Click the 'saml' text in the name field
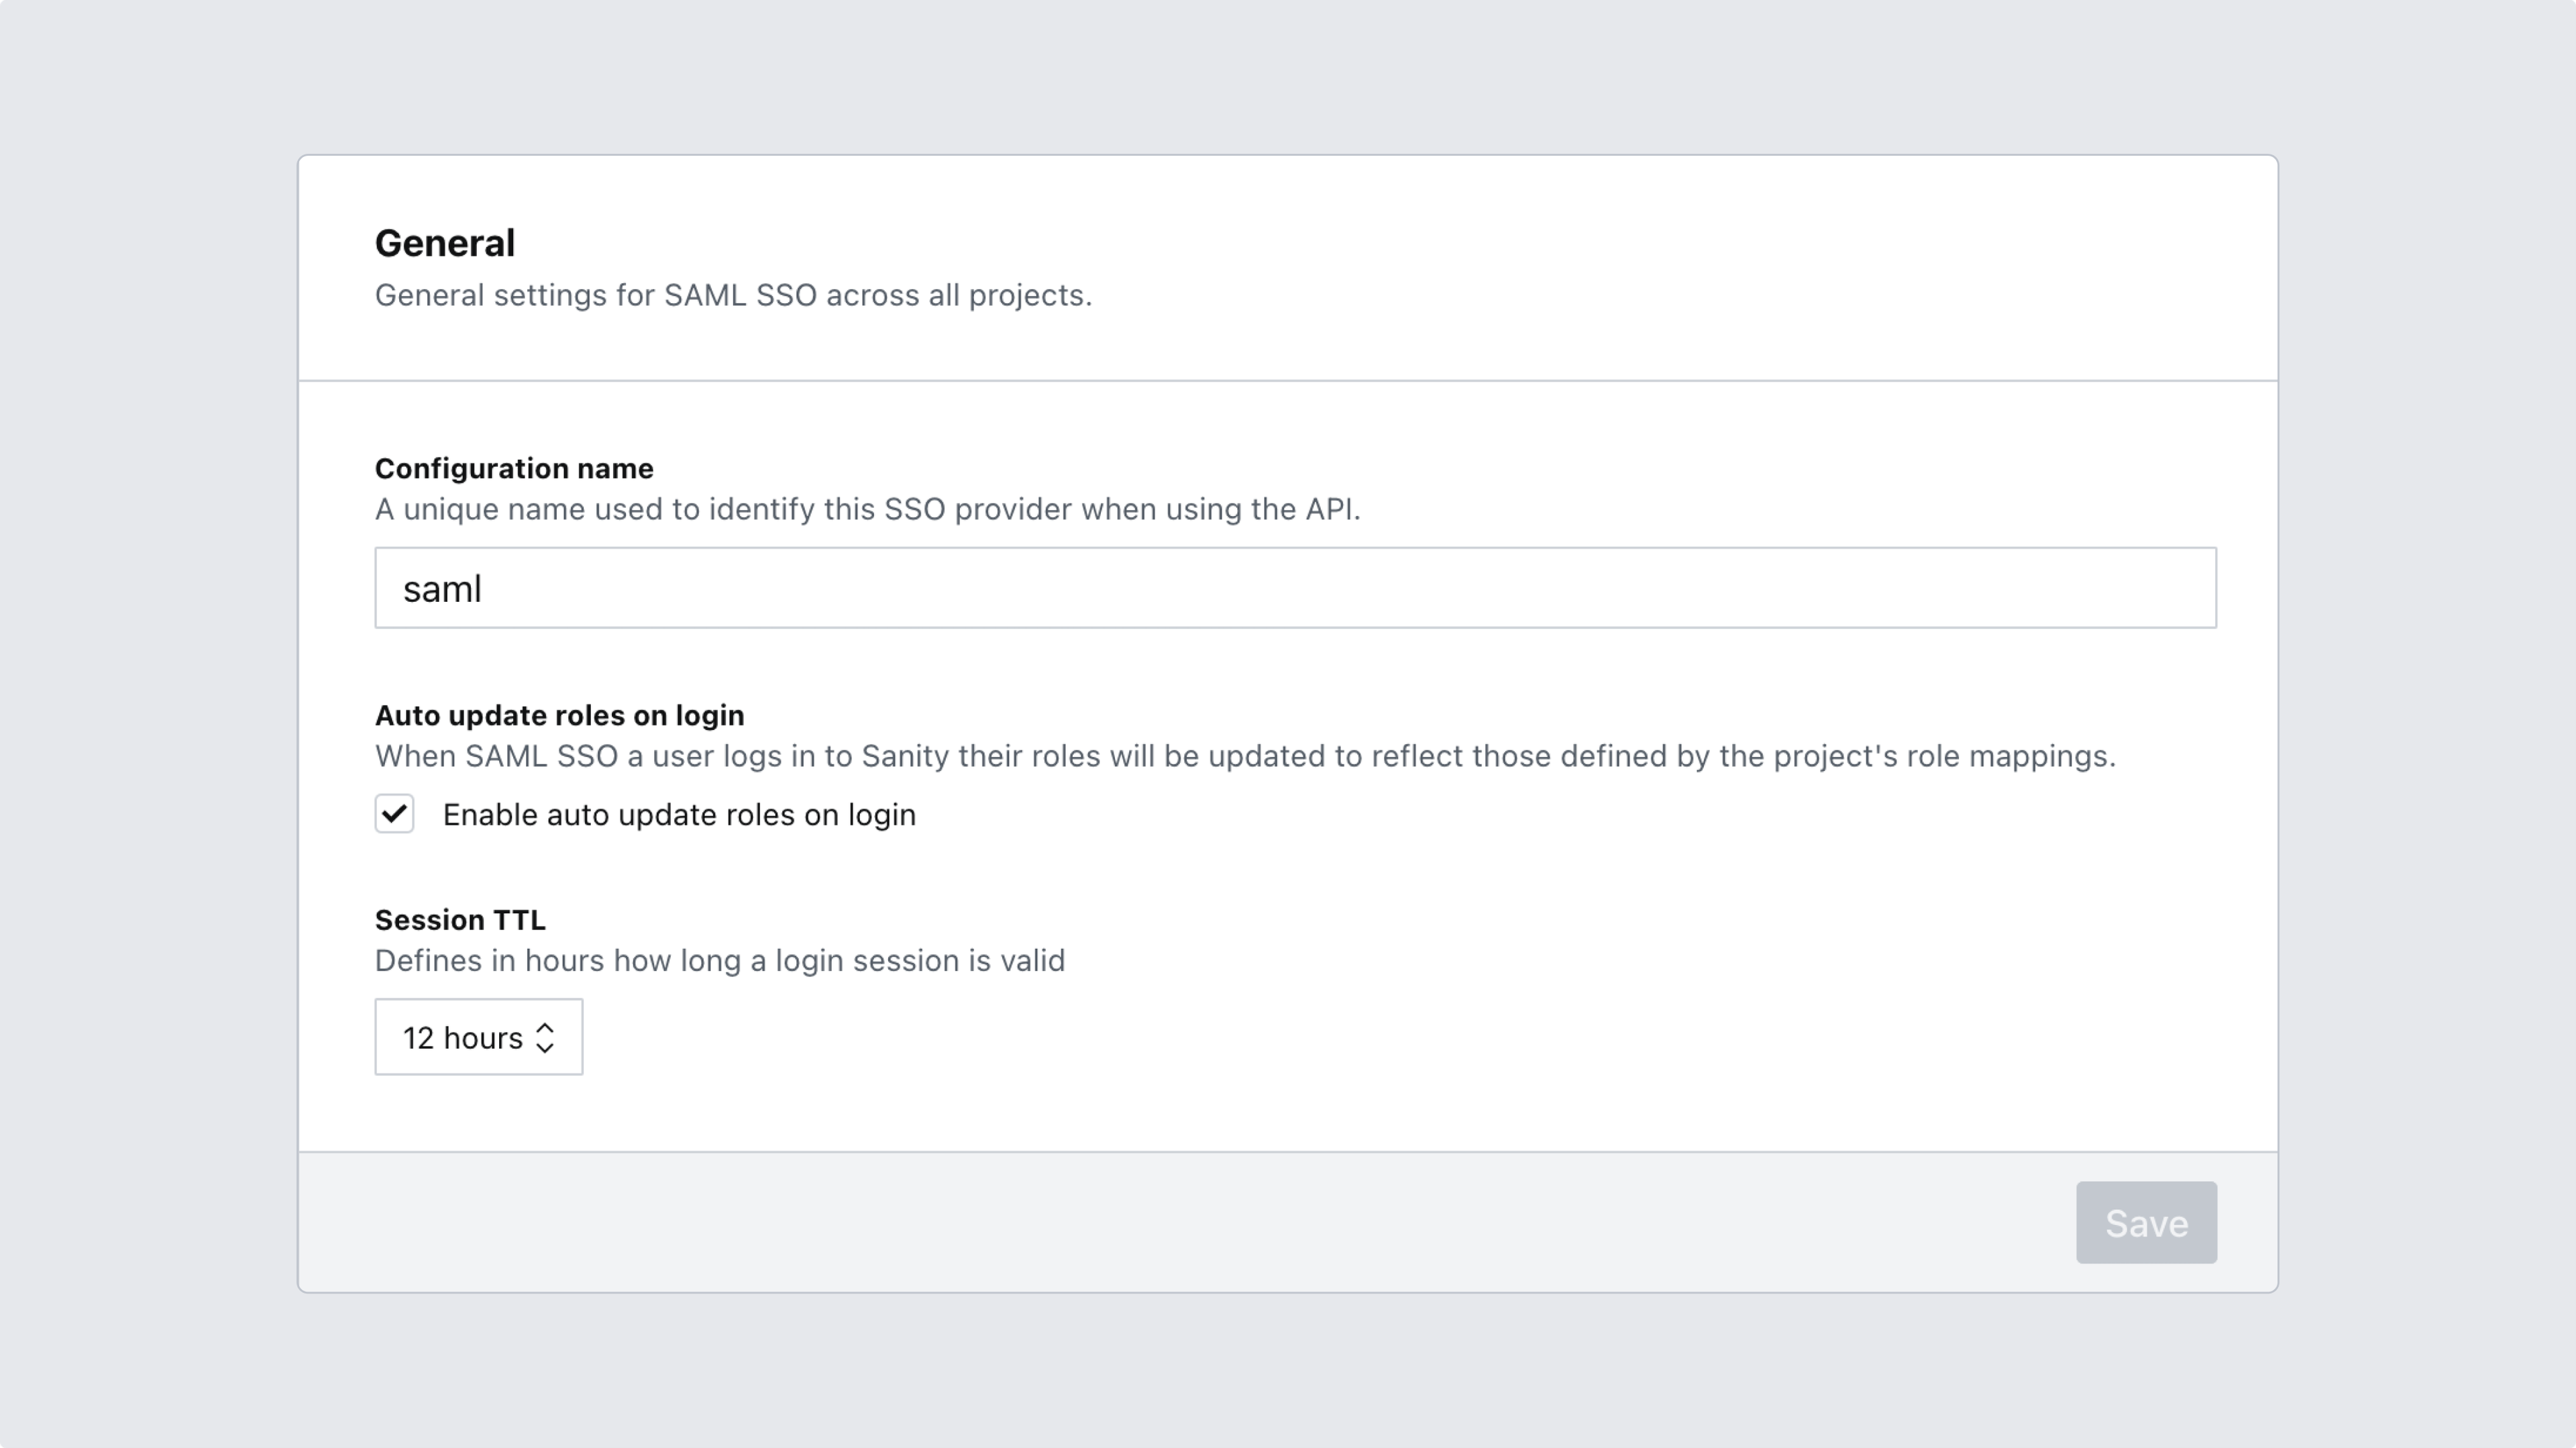Screen dimensions: 2576x1448 pos(442,589)
